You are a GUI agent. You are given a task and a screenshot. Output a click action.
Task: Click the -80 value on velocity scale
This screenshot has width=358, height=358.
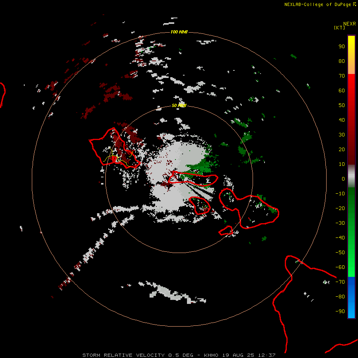click(340, 297)
